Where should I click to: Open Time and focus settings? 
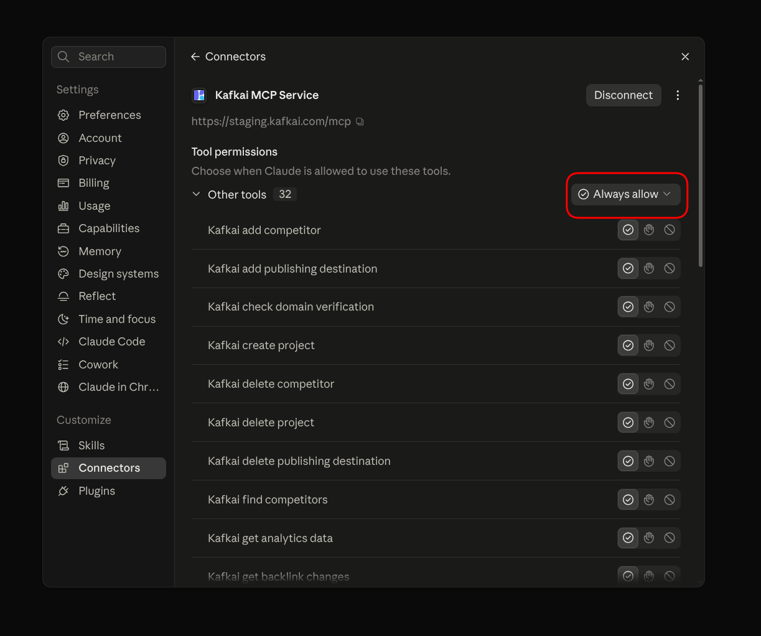pyautogui.click(x=108, y=319)
